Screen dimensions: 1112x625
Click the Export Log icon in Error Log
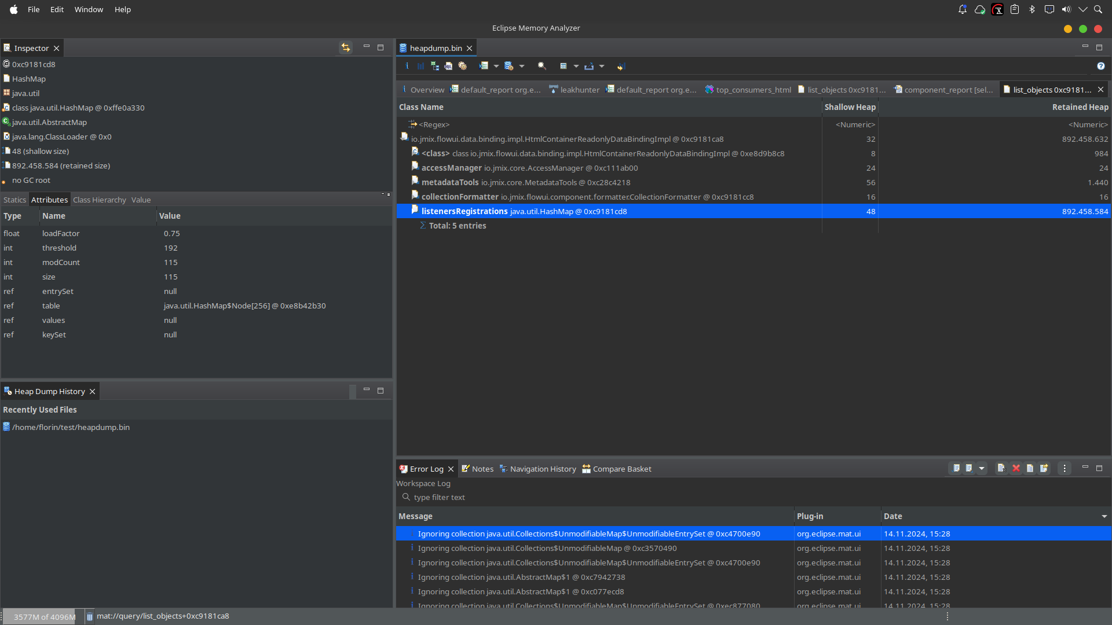pos(957,468)
